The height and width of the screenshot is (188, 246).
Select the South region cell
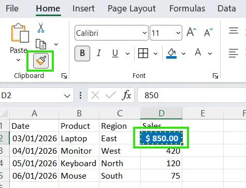[x=120, y=176]
